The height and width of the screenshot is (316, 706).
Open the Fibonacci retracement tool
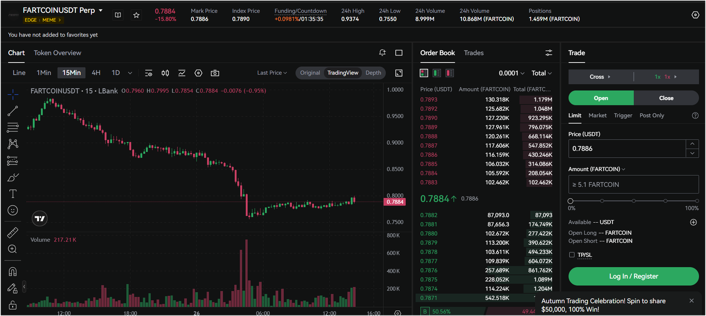coord(13,127)
